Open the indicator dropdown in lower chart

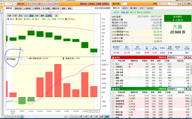click(x=22, y=59)
